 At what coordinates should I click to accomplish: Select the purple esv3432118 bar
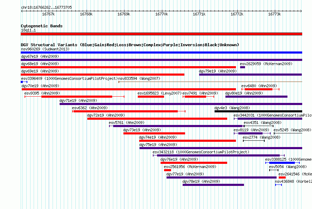point(218,155)
